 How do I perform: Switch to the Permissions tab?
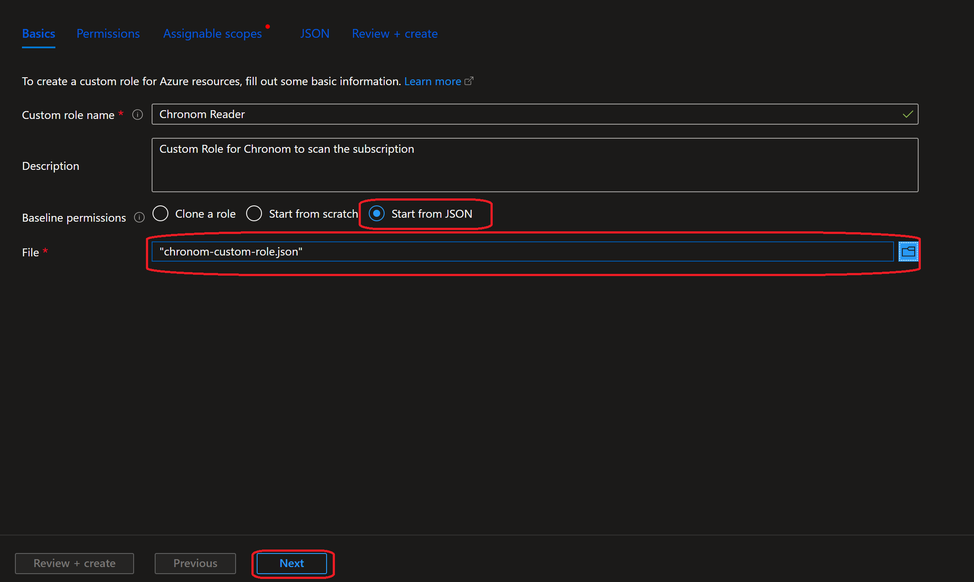coord(108,33)
